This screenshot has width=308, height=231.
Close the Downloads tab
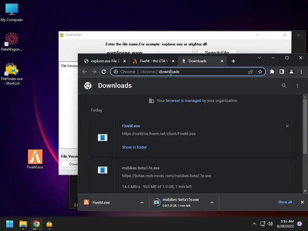[x=222, y=61]
